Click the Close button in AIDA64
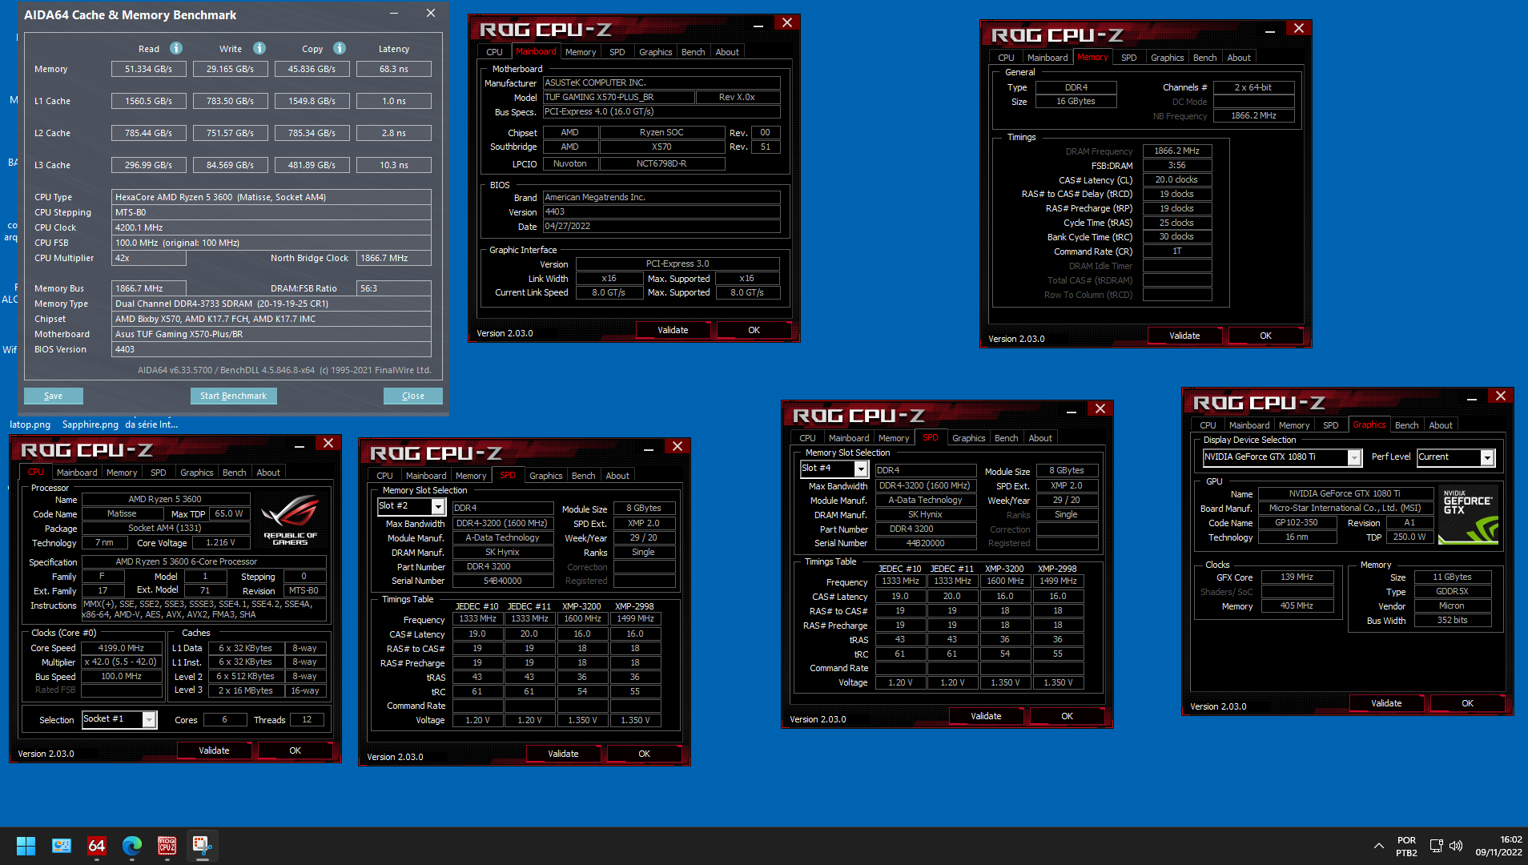The height and width of the screenshot is (865, 1528). pos(412,396)
